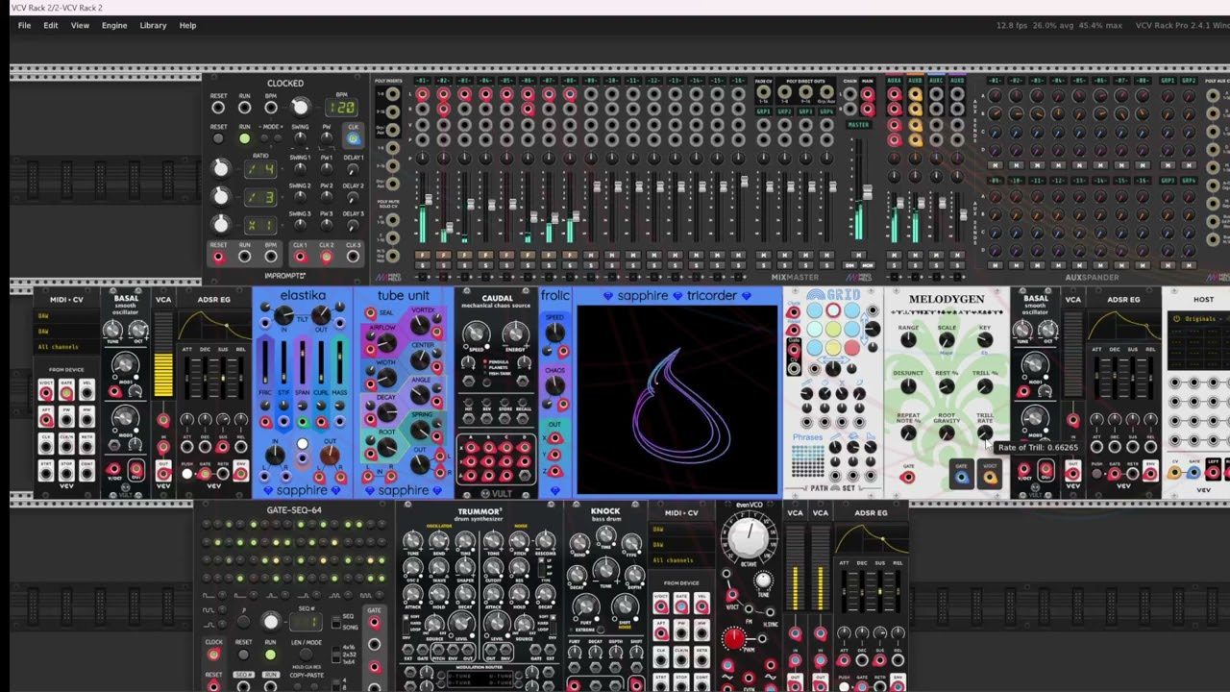Open 'All channels' selector on bottom MIDI-CV
1230x692 pixels.
pos(681,559)
